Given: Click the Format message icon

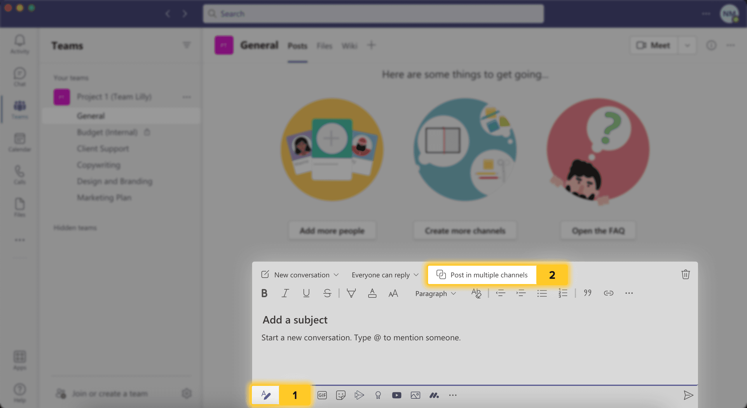Looking at the screenshot, I should pos(266,395).
